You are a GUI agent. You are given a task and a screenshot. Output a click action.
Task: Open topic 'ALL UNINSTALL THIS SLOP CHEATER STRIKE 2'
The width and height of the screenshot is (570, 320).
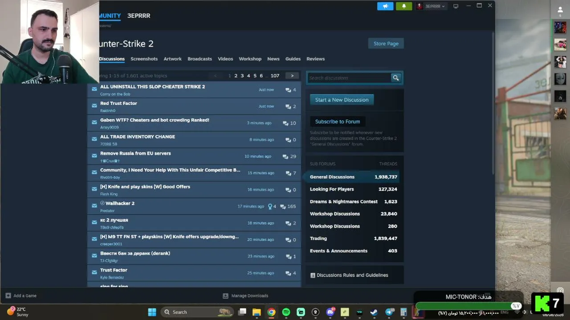(152, 87)
